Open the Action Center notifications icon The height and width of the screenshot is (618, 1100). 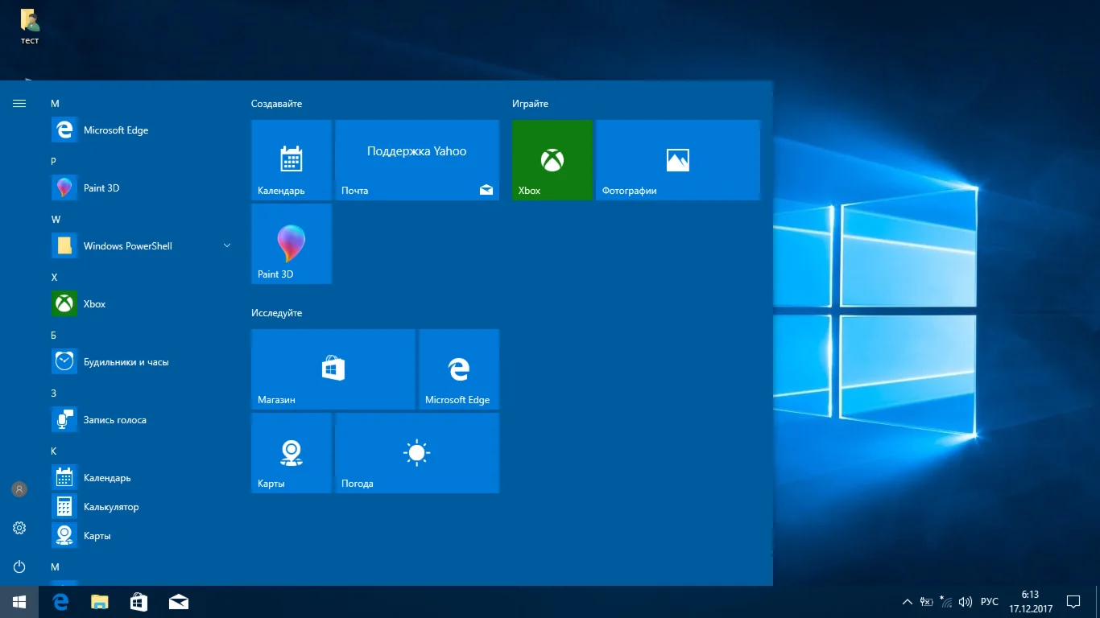pyautogui.click(x=1073, y=602)
